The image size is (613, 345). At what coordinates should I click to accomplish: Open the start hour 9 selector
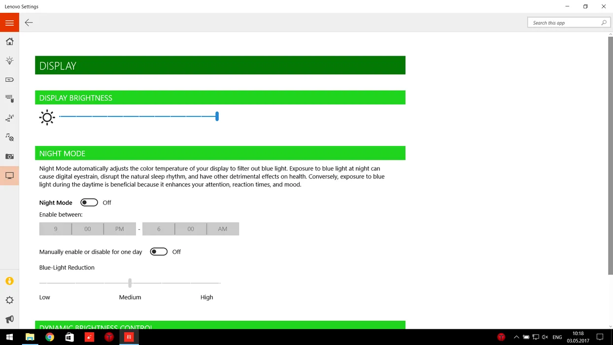[x=55, y=229]
